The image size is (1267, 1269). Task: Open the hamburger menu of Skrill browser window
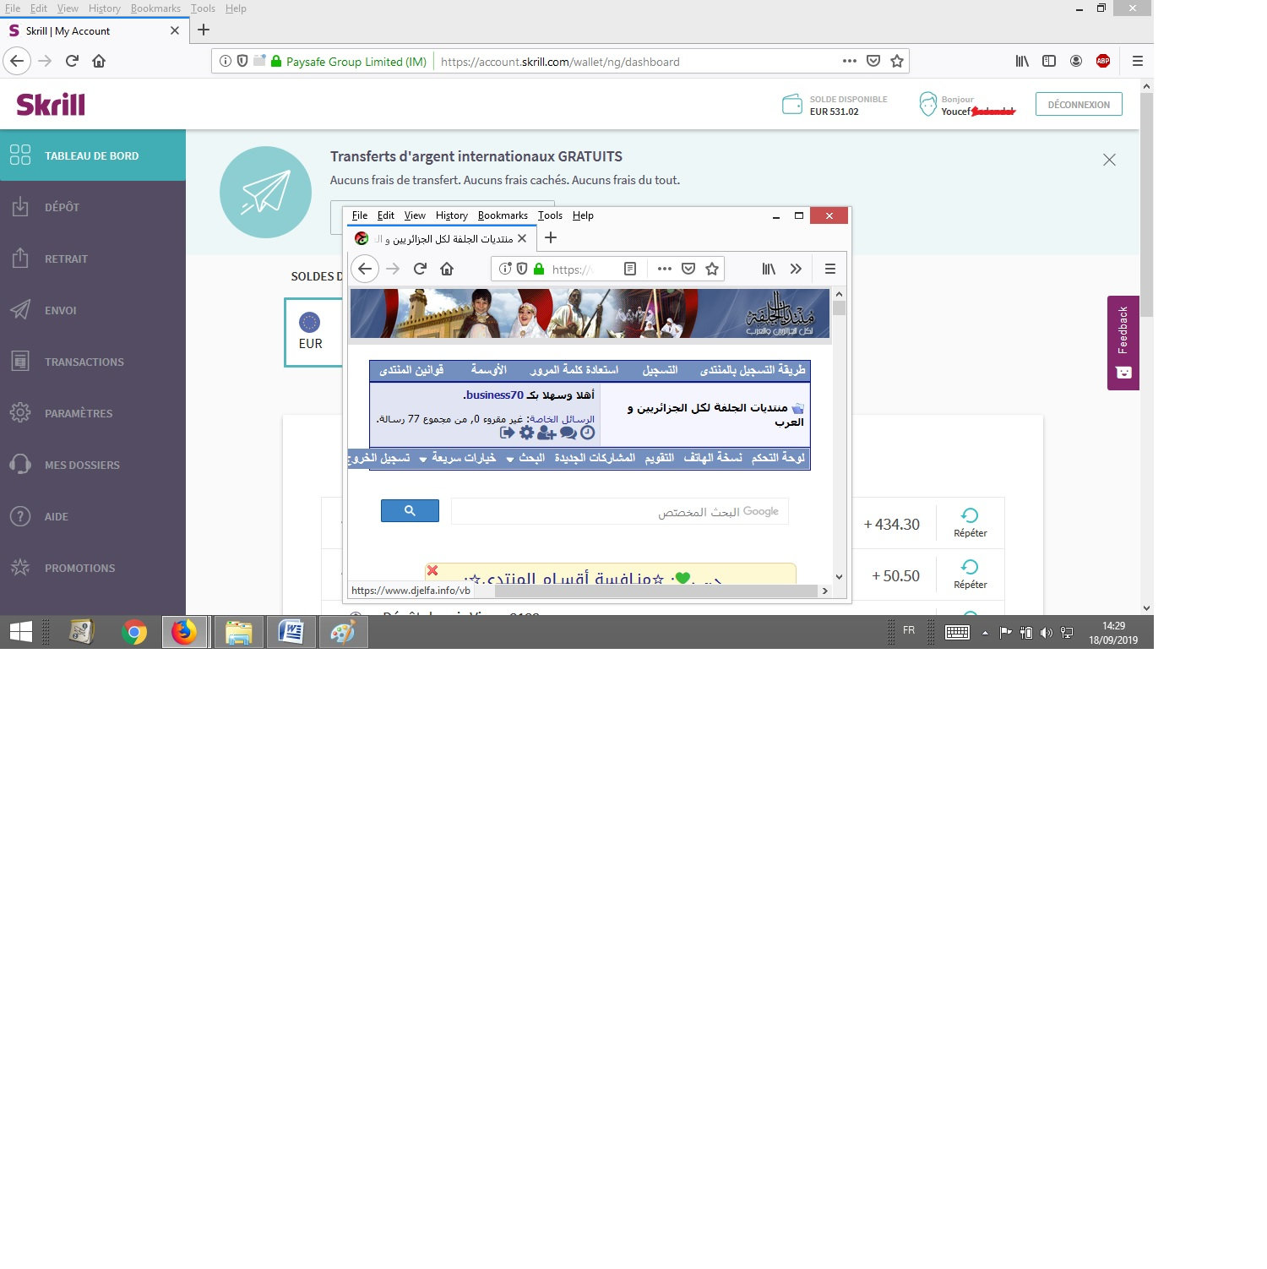point(1138,61)
